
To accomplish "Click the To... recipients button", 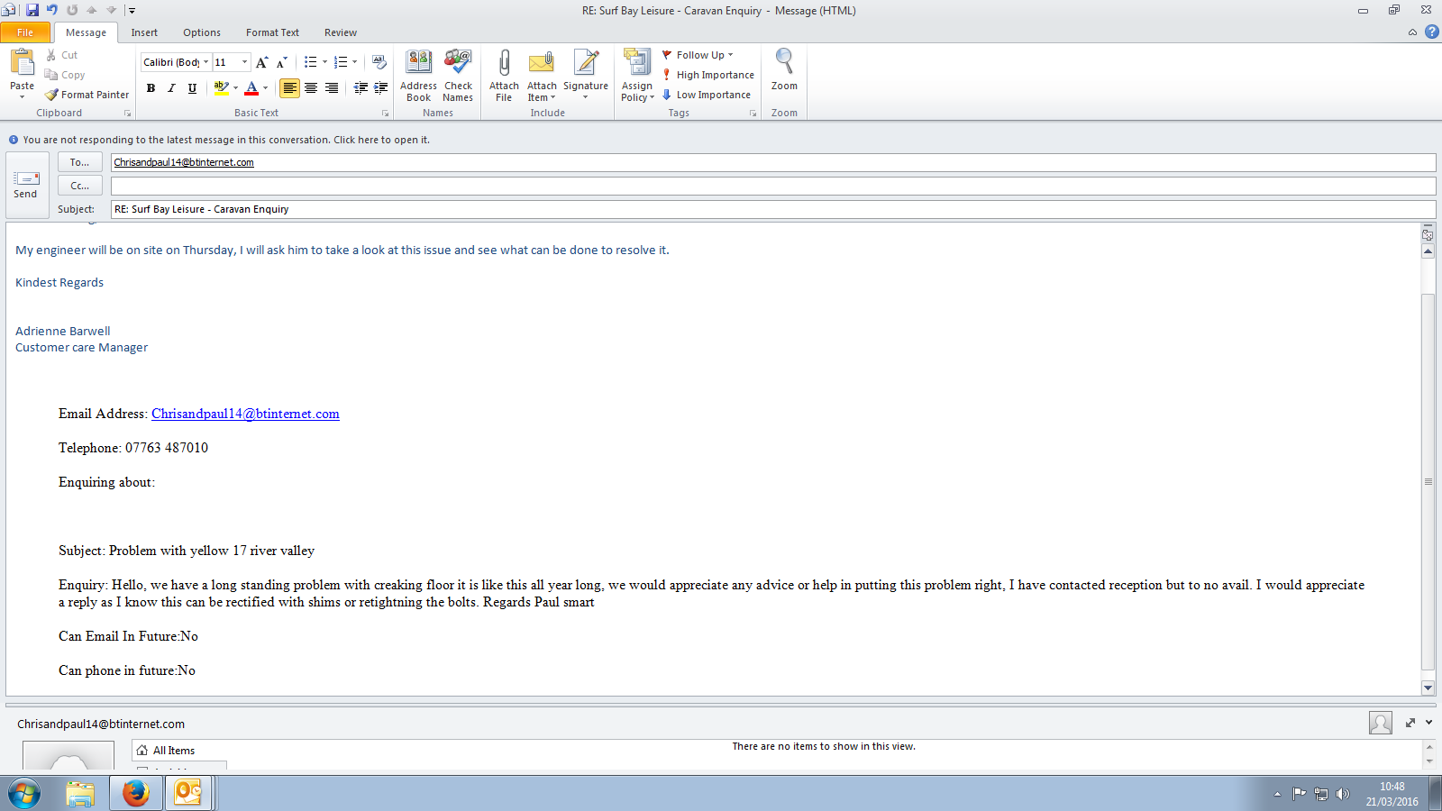I will 79,162.
